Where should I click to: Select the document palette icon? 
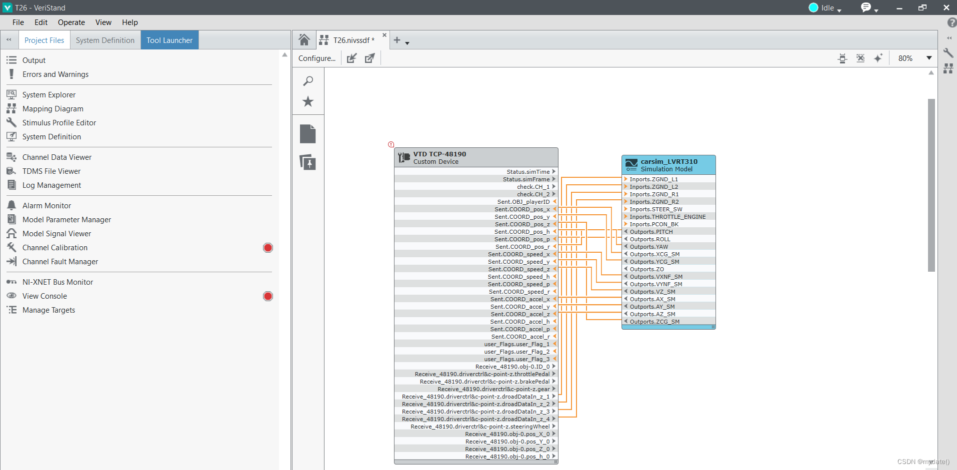(x=308, y=134)
